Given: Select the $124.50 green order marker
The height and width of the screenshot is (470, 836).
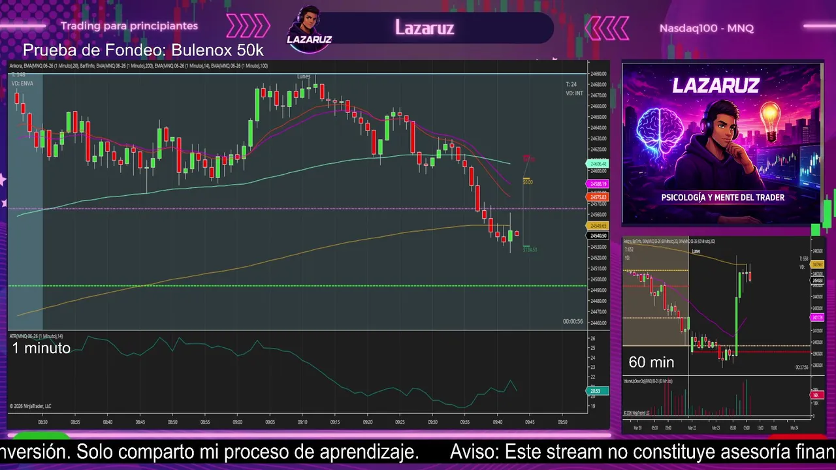Looking at the screenshot, I should pyautogui.click(x=530, y=249).
